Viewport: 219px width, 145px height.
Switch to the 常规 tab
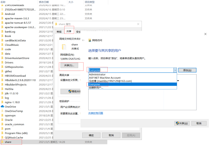(x=59, y=32)
